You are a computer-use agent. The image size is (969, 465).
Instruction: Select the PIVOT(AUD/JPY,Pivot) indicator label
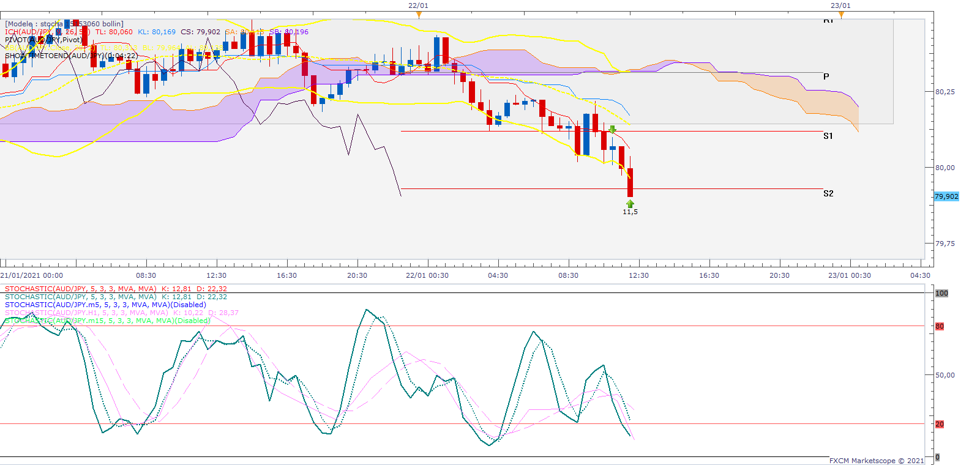43,40
